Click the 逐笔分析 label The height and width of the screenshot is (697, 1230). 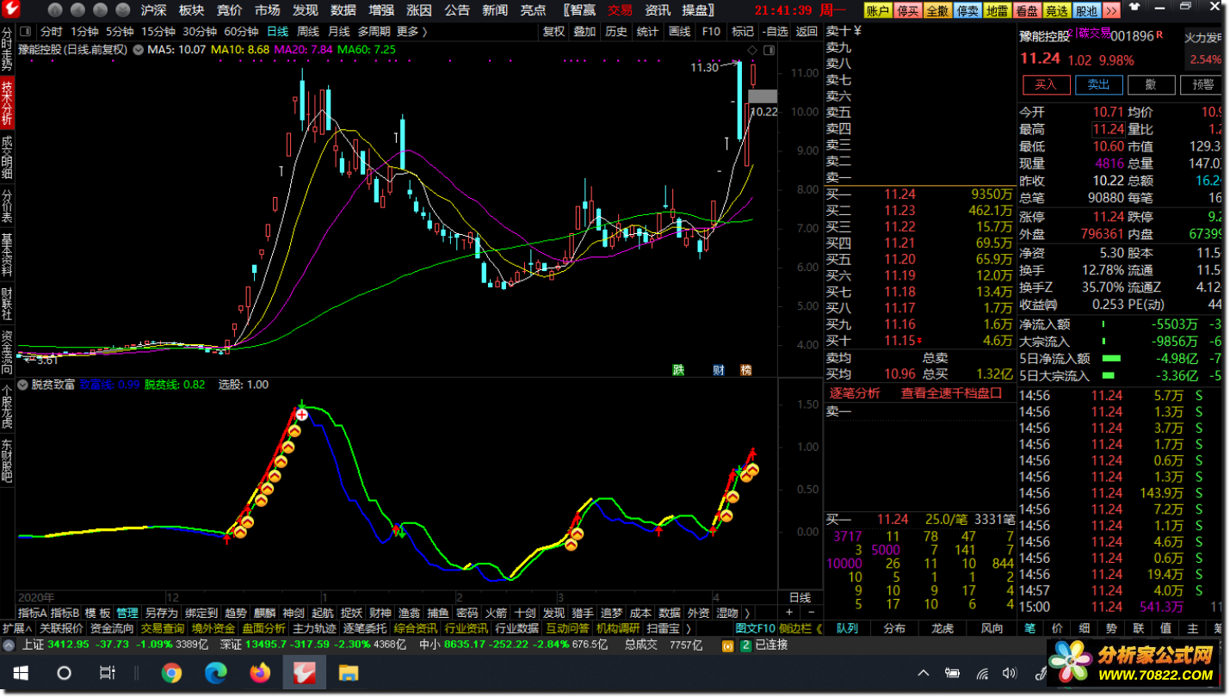click(x=855, y=393)
